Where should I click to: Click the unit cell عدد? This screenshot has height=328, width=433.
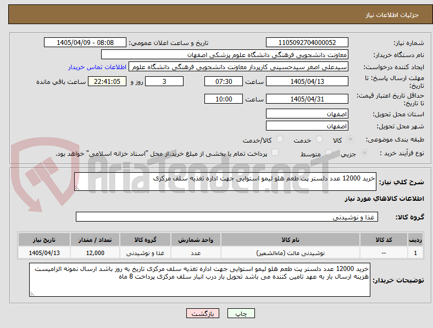196,253
